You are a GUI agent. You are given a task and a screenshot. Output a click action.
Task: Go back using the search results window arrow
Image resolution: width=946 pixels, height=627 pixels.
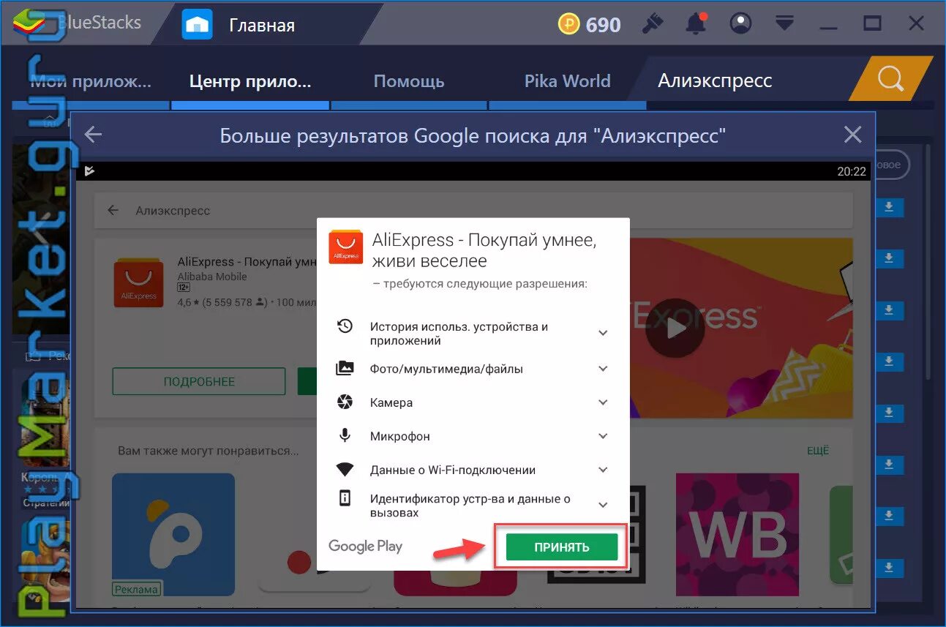click(x=93, y=135)
